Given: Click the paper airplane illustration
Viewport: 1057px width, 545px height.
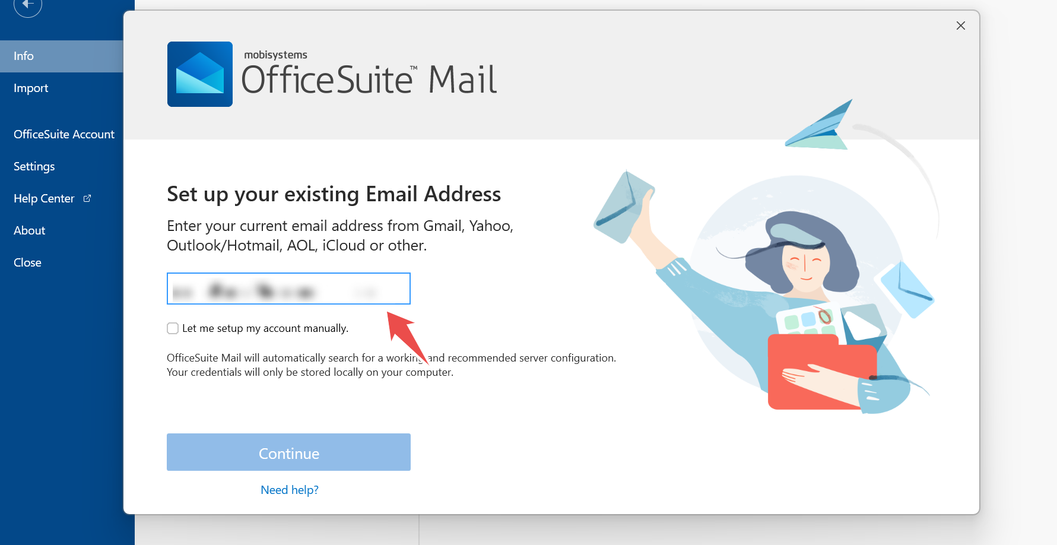Looking at the screenshot, I should [x=819, y=126].
